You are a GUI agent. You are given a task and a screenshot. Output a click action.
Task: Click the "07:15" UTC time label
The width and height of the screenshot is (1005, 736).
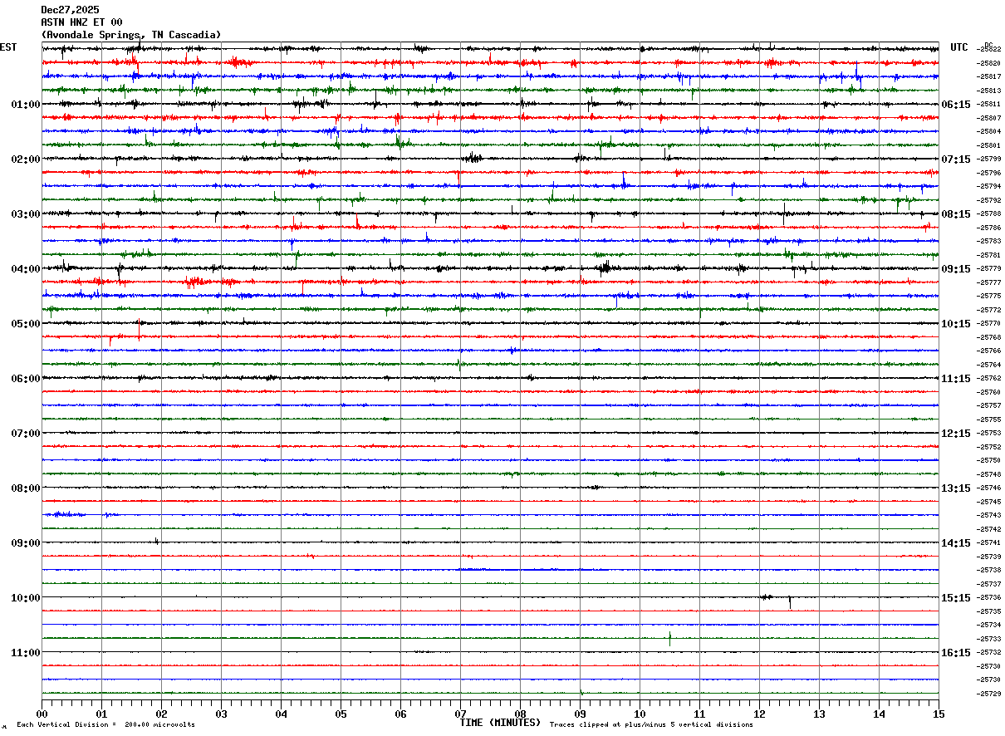(956, 159)
